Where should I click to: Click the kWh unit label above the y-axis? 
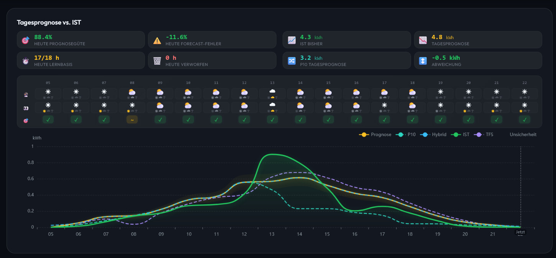click(x=37, y=138)
